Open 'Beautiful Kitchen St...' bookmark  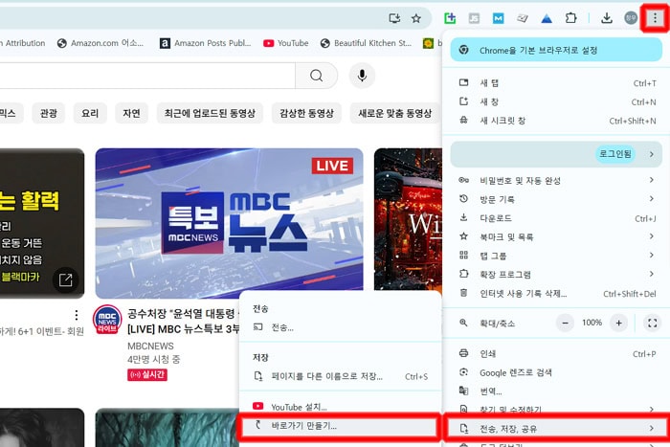(366, 43)
